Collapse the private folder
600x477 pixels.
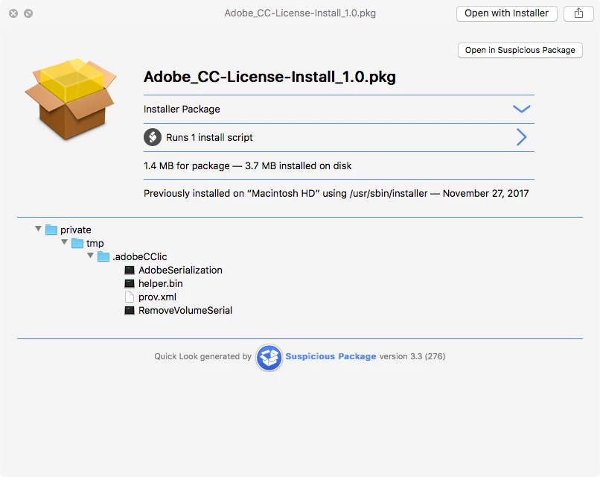tap(38, 229)
